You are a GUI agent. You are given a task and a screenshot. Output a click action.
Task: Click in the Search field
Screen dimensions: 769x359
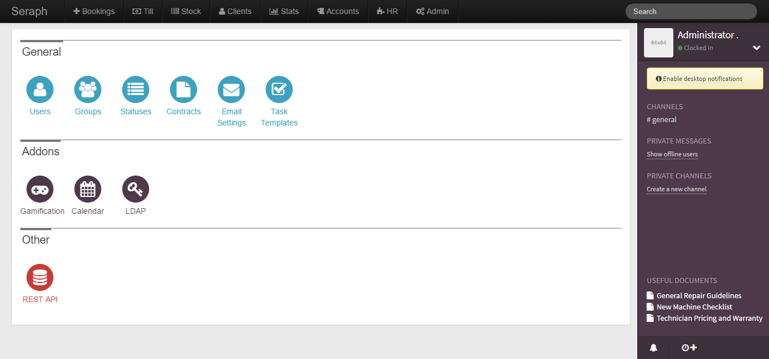pyautogui.click(x=691, y=11)
